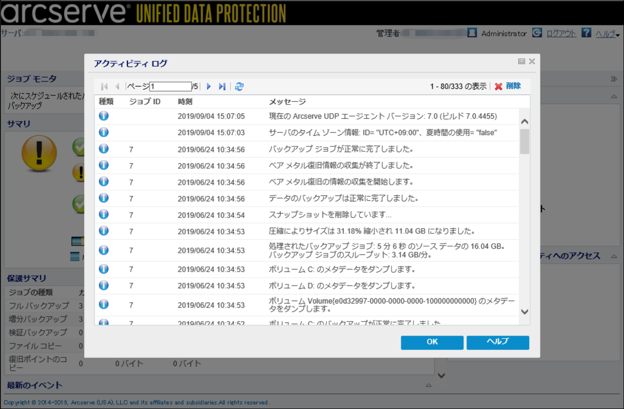Click info icon for ボリューム D: メタデータ row
This screenshot has height=409, width=624.
(104, 285)
